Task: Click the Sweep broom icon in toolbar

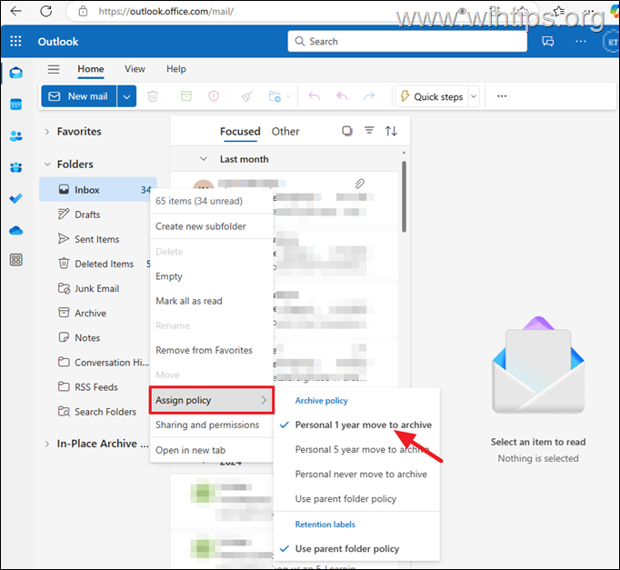Action: 247,96
